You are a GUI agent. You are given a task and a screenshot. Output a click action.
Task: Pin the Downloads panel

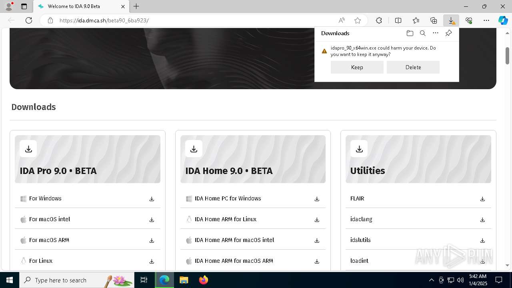tap(448, 33)
